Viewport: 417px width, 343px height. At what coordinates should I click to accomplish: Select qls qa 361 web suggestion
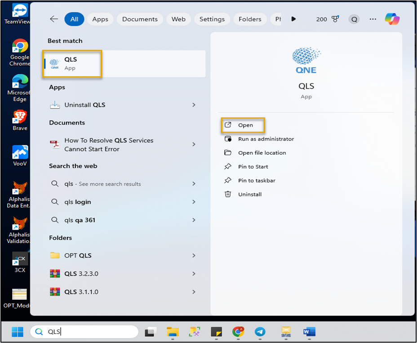tap(80, 220)
